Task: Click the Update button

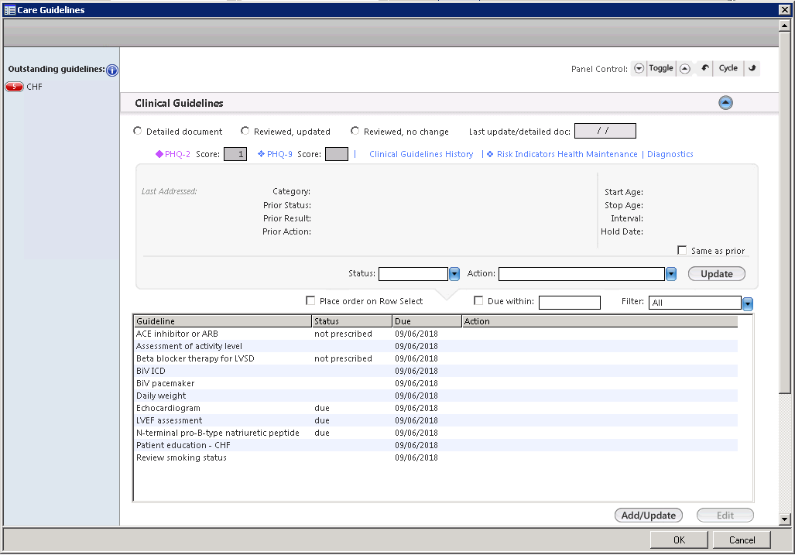Action: tap(716, 274)
